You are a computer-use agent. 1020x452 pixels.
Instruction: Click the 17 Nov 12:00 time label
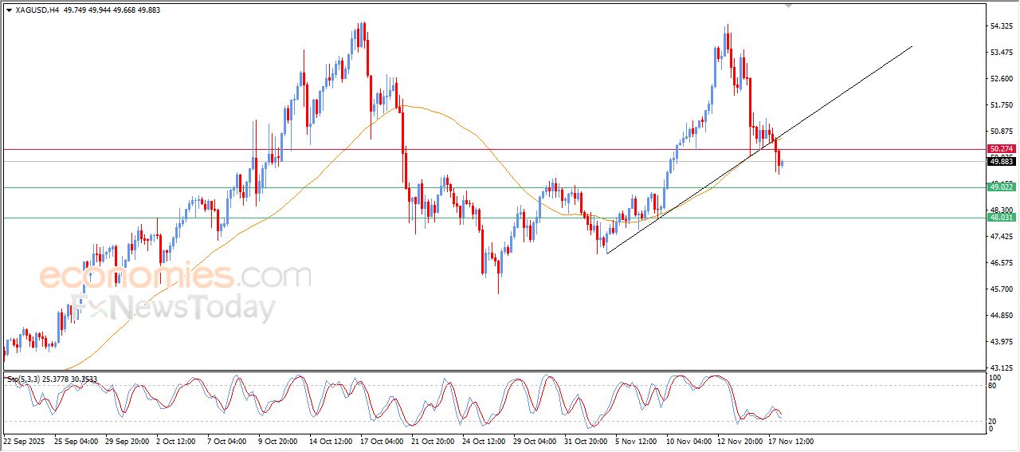click(x=790, y=440)
